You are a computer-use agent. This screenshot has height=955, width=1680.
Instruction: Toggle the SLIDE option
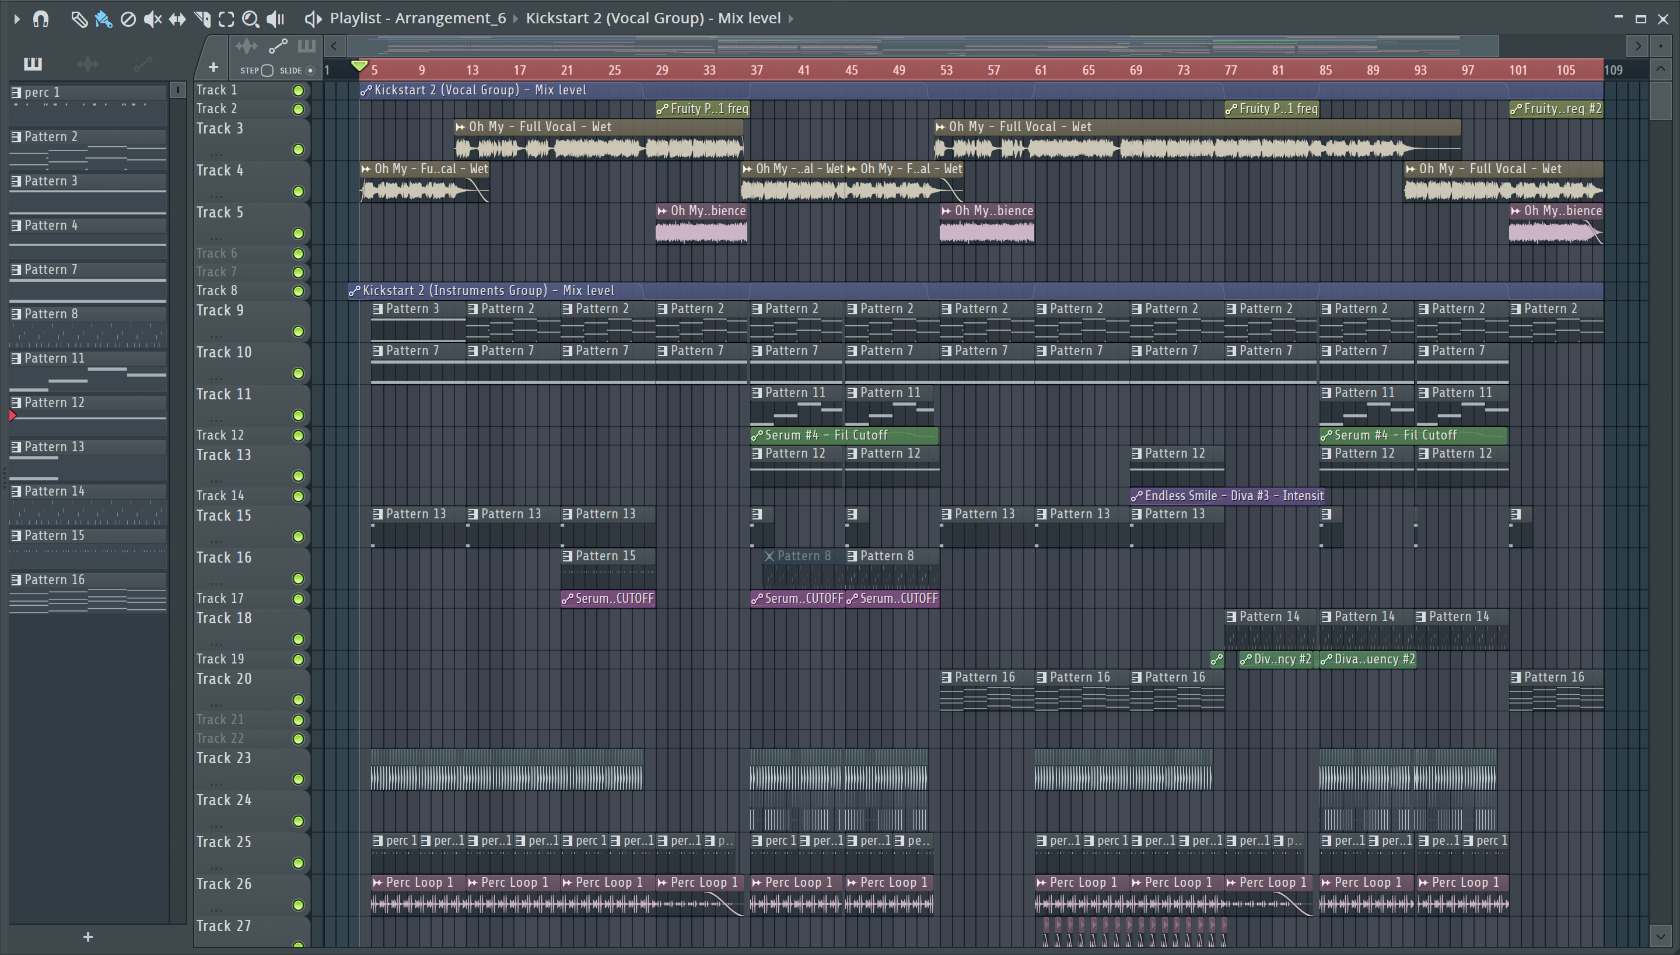coord(310,70)
